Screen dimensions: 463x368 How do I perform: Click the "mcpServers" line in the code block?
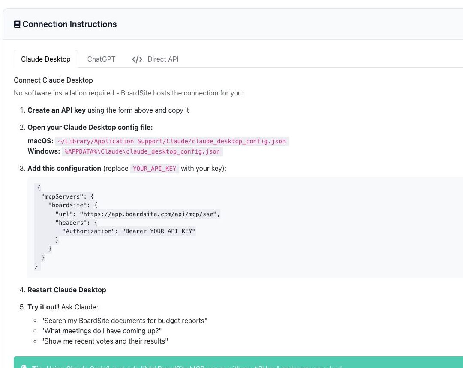click(67, 196)
